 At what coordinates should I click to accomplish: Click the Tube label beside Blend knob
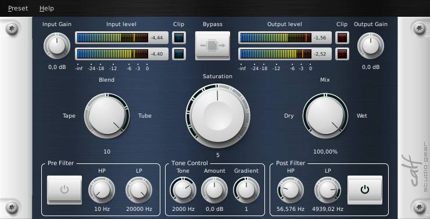[145, 116]
